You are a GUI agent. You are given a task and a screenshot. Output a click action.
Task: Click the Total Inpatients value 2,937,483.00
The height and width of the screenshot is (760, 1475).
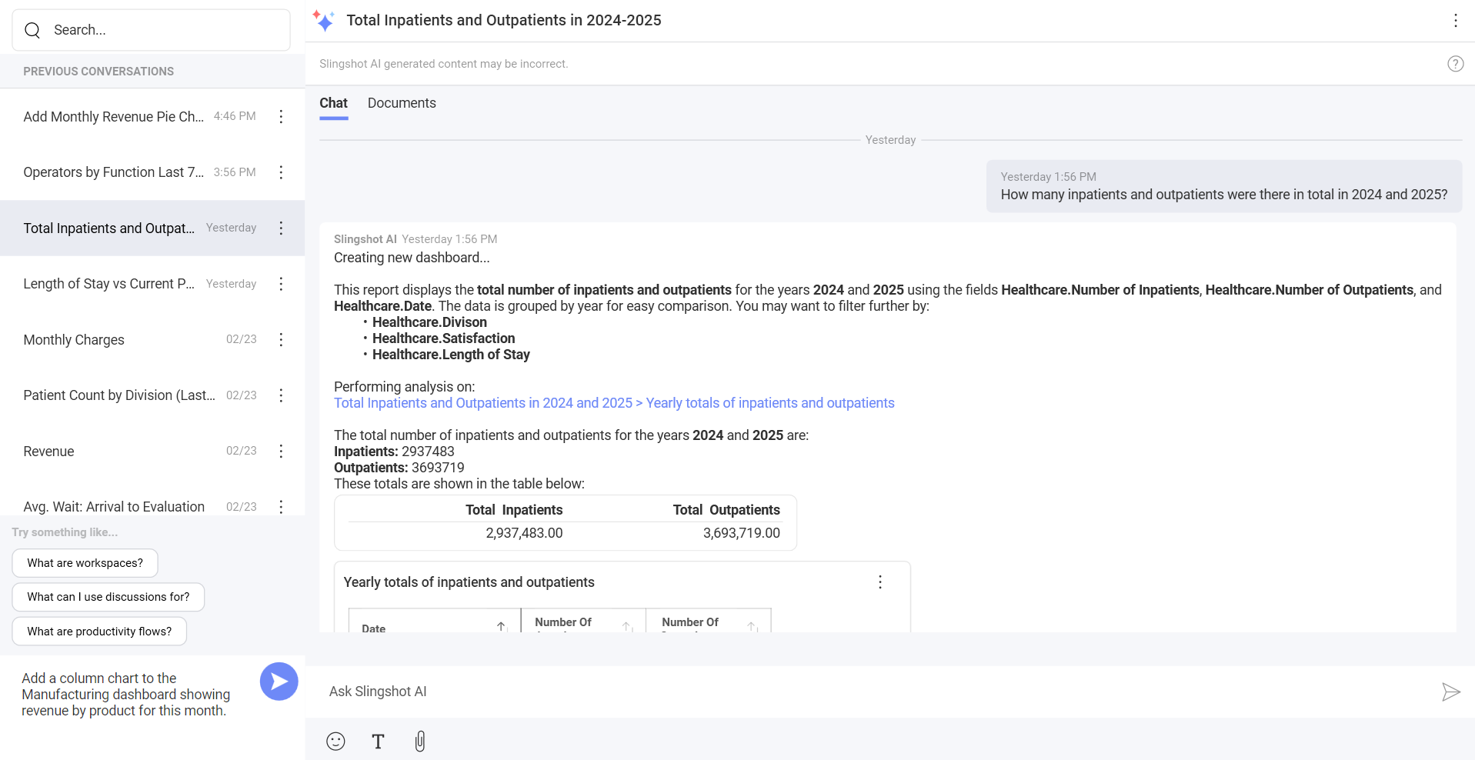tap(524, 533)
